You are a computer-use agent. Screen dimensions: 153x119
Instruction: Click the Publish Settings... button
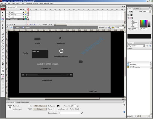pyautogui.click(x=40, y=109)
